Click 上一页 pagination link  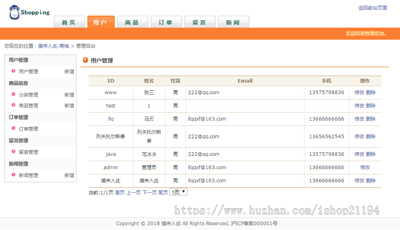coord(133,193)
